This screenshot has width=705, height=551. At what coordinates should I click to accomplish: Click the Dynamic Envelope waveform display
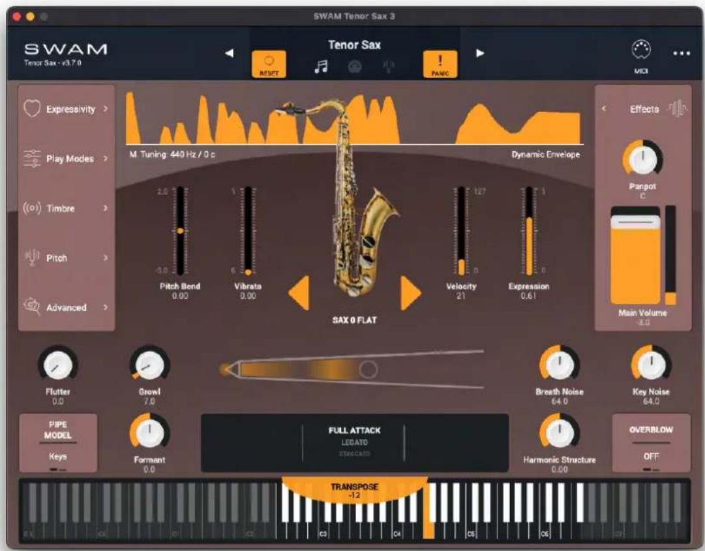pyautogui.click(x=354, y=118)
